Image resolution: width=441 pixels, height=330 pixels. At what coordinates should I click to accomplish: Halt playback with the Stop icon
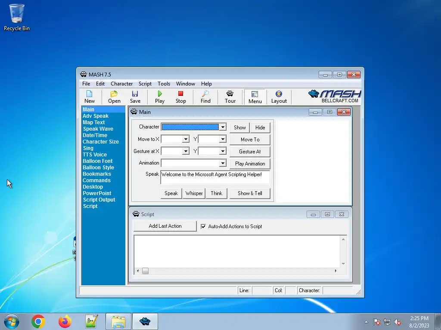180,97
